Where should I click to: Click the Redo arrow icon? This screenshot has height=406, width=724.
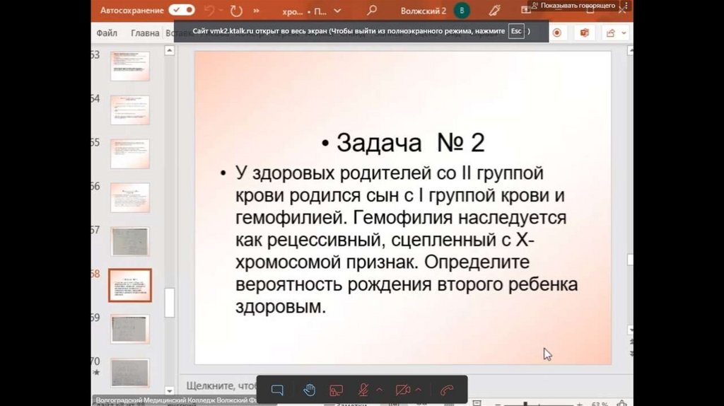coord(236,11)
